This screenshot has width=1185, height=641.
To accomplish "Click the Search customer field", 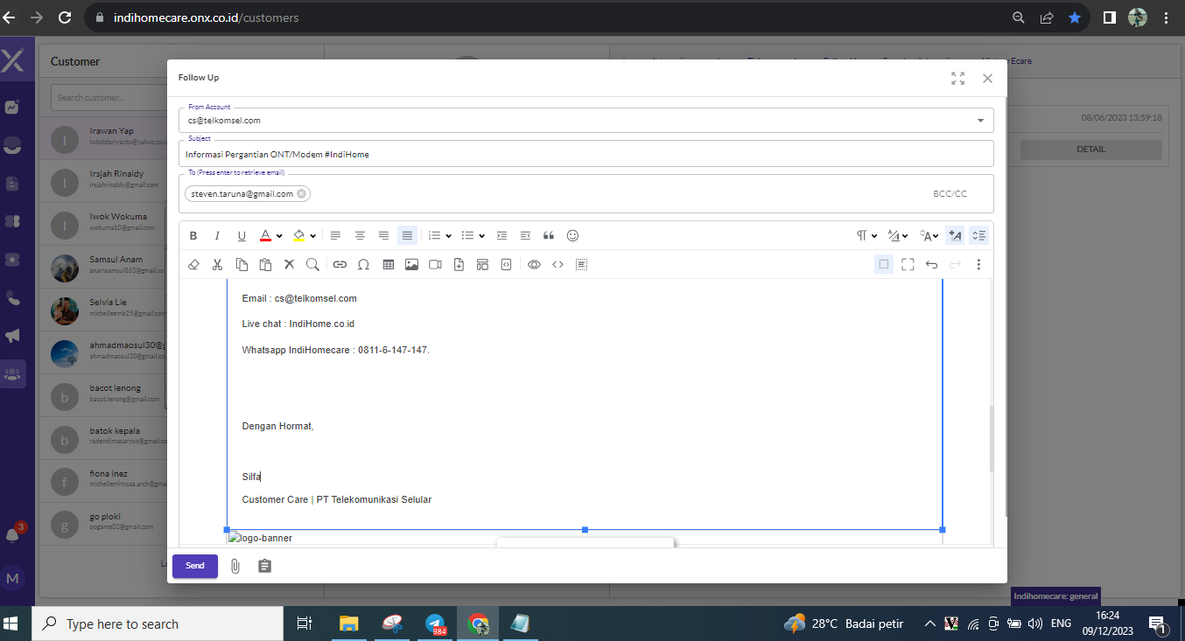I will (x=108, y=98).
